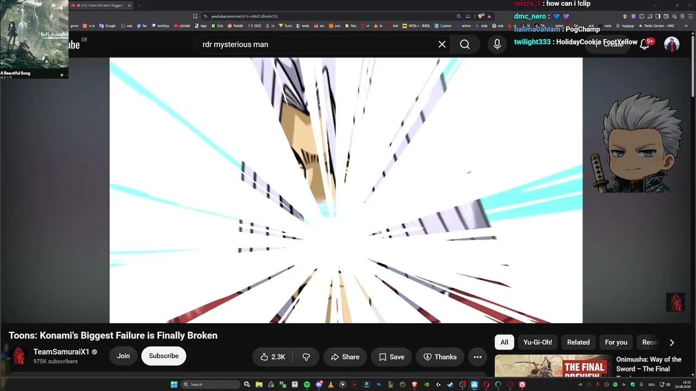Open the IMDb bookmark

(x=416, y=26)
